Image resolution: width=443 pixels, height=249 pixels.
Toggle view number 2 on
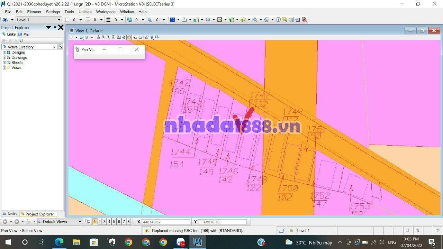point(99,222)
